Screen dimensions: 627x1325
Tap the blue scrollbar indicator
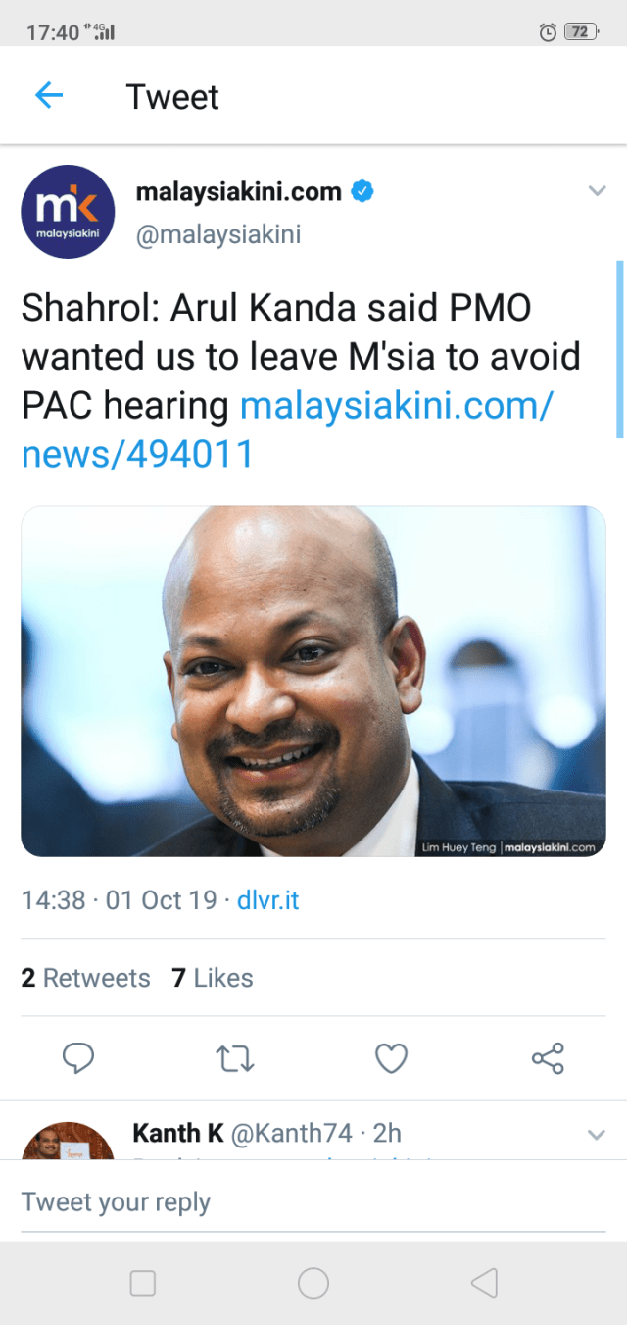coord(620,348)
